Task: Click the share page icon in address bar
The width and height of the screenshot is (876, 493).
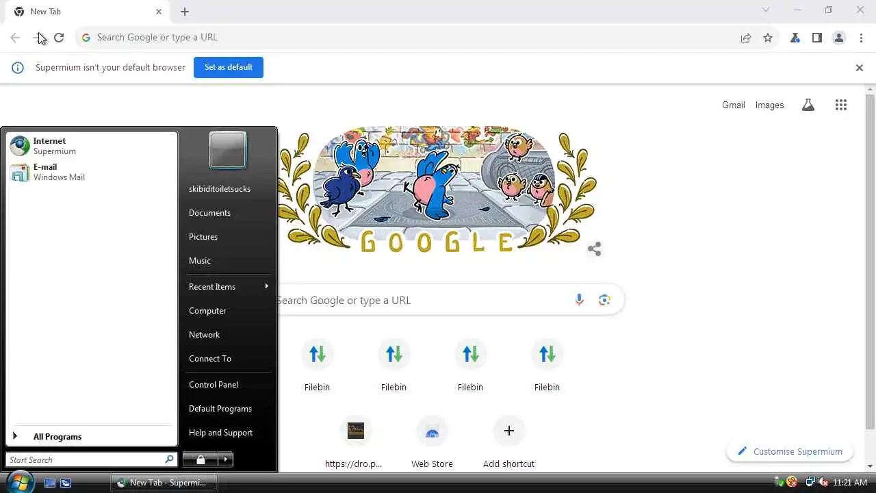Action: (x=746, y=38)
